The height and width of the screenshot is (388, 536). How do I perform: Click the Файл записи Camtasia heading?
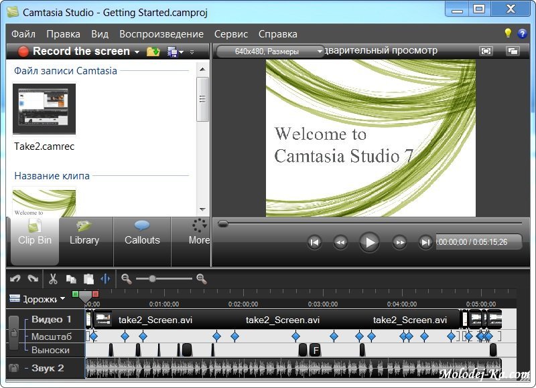[65, 71]
